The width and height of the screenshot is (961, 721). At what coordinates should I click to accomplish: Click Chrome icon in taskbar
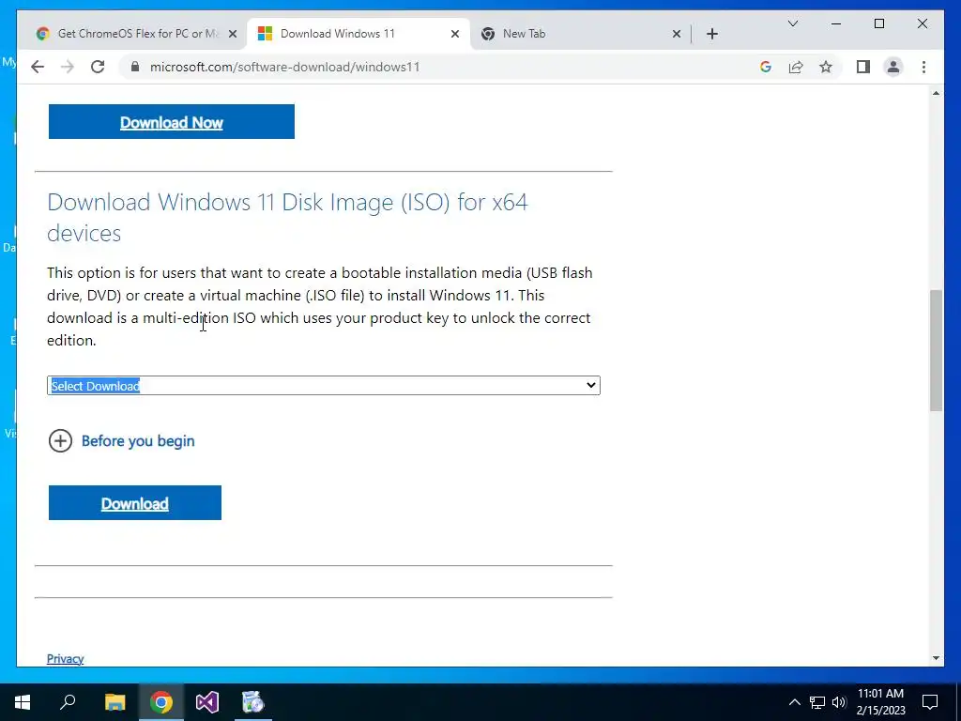click(160, 702)
